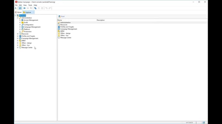Screen dimensions: 222x124
Task: Open the File menu
Action: 16,5
